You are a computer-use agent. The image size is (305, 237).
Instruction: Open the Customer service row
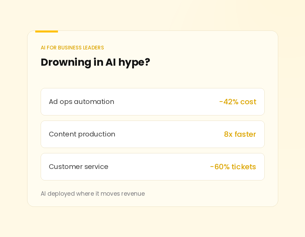pos(153,167)
